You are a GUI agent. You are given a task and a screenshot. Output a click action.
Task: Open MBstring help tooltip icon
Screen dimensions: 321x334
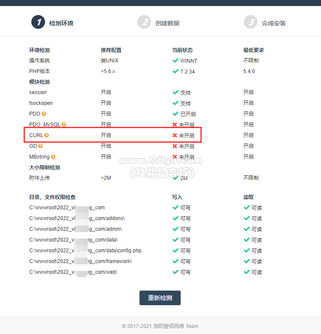click(53, 157)
